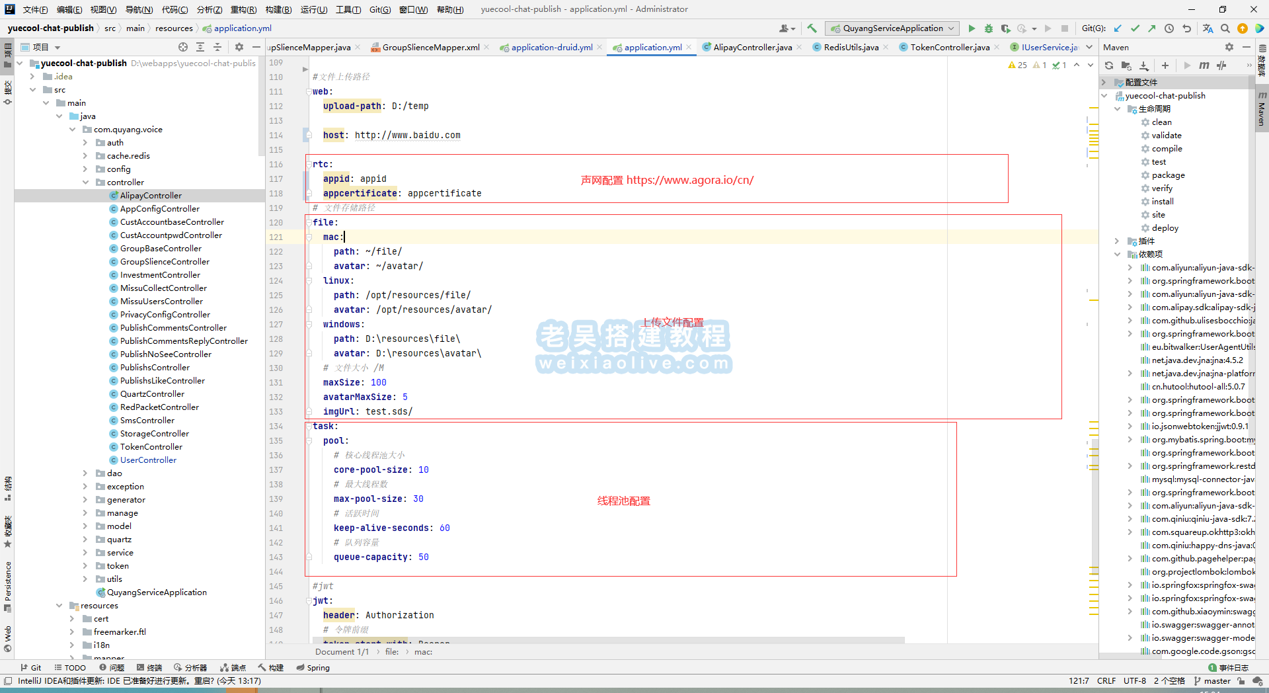The width and height of the screenshot is (1269, 693).
Task: Click Git update project arrow icon
Action: click(x=1118, y=28)
